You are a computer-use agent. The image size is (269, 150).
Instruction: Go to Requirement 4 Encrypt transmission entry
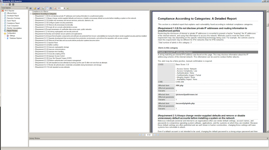coord(63,29)
